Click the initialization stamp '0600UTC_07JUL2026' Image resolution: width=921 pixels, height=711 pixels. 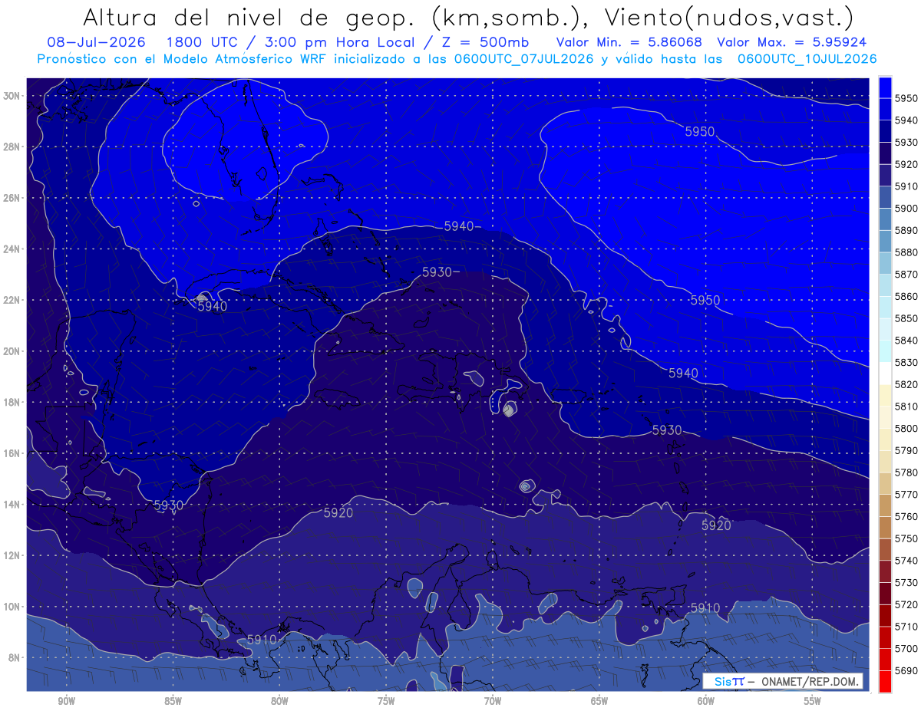(x=524, y=58)
